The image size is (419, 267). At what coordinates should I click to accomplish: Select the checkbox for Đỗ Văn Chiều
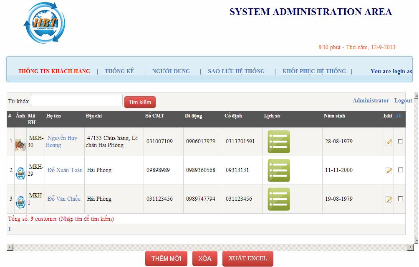[400, 199]
